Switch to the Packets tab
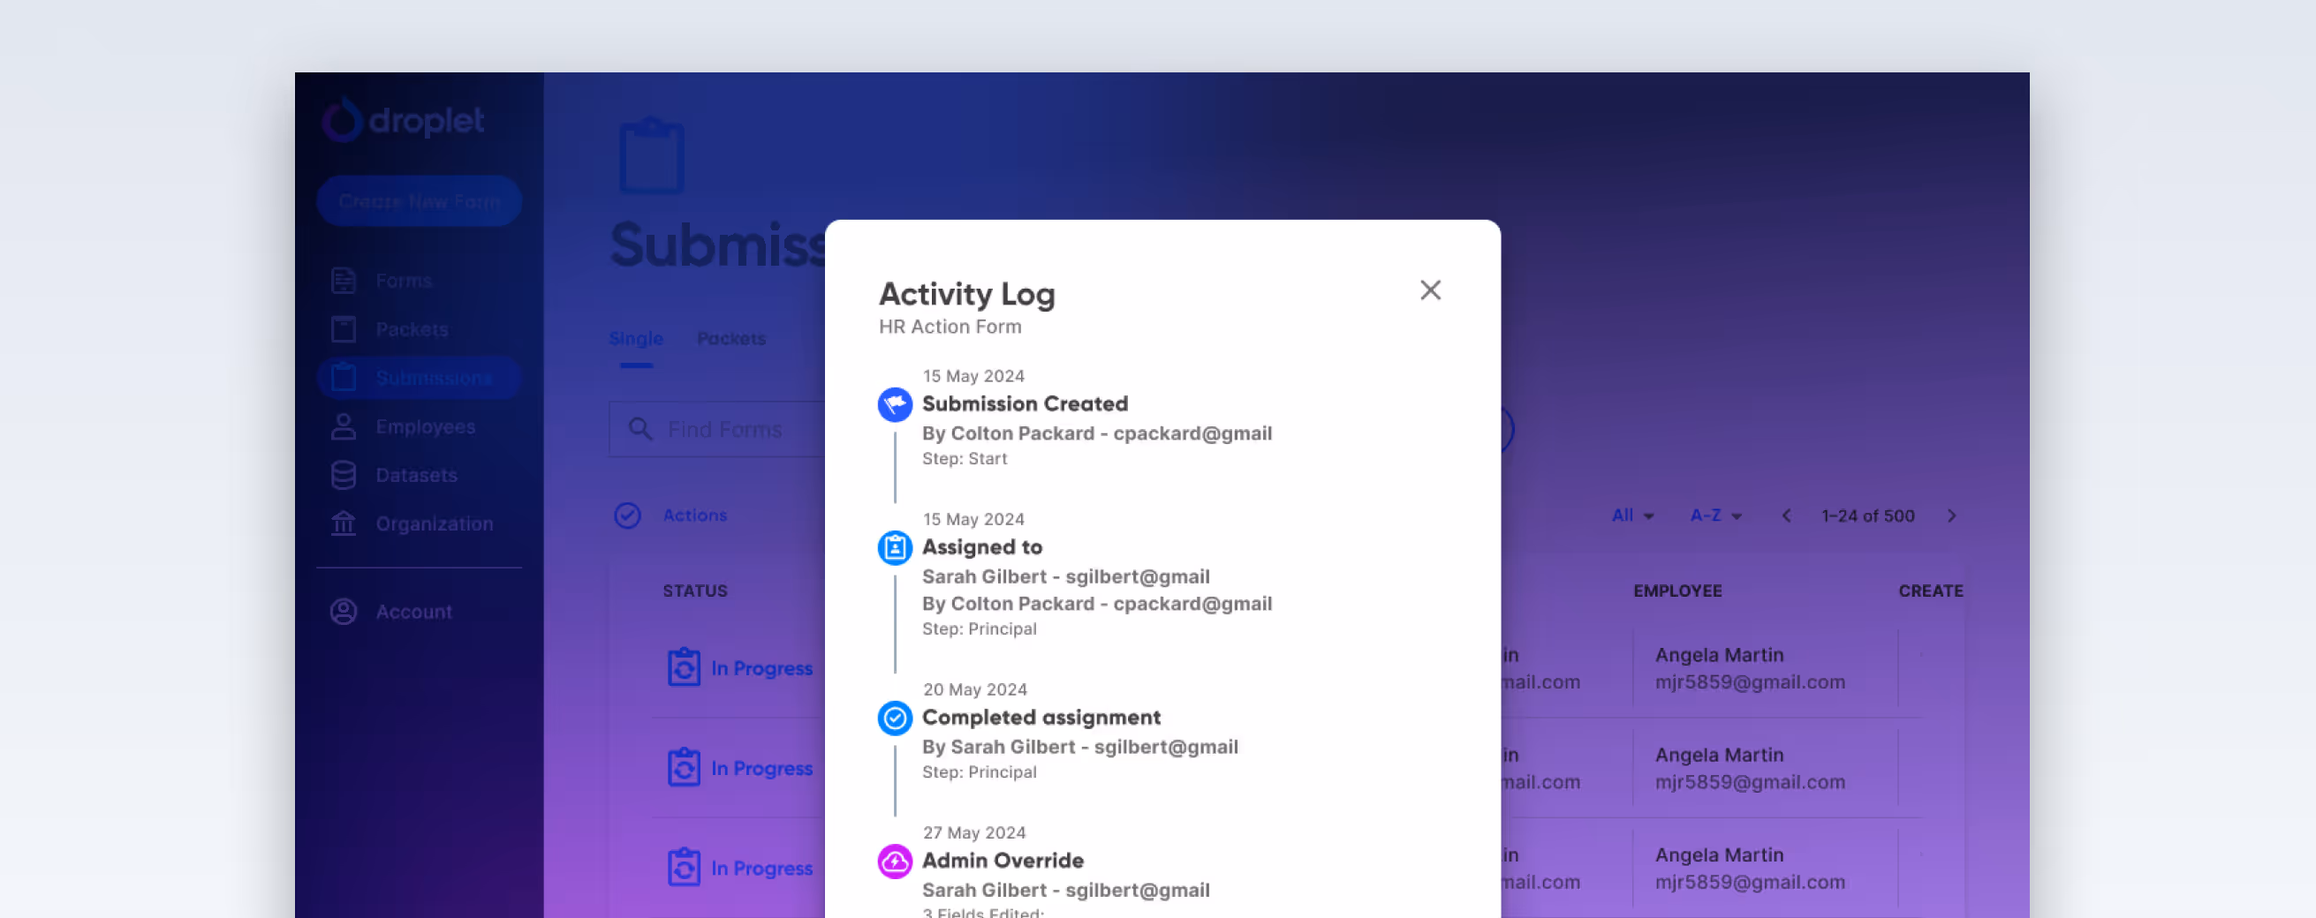The image size is (2316, 918). coord(731,339)
